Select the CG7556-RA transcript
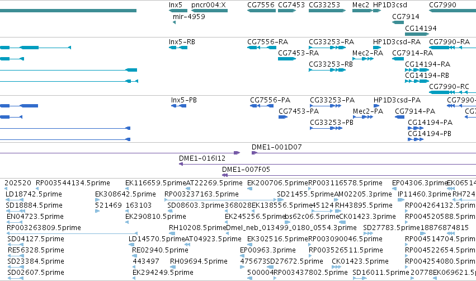The image size is (476, 281). tap(262, 48)
